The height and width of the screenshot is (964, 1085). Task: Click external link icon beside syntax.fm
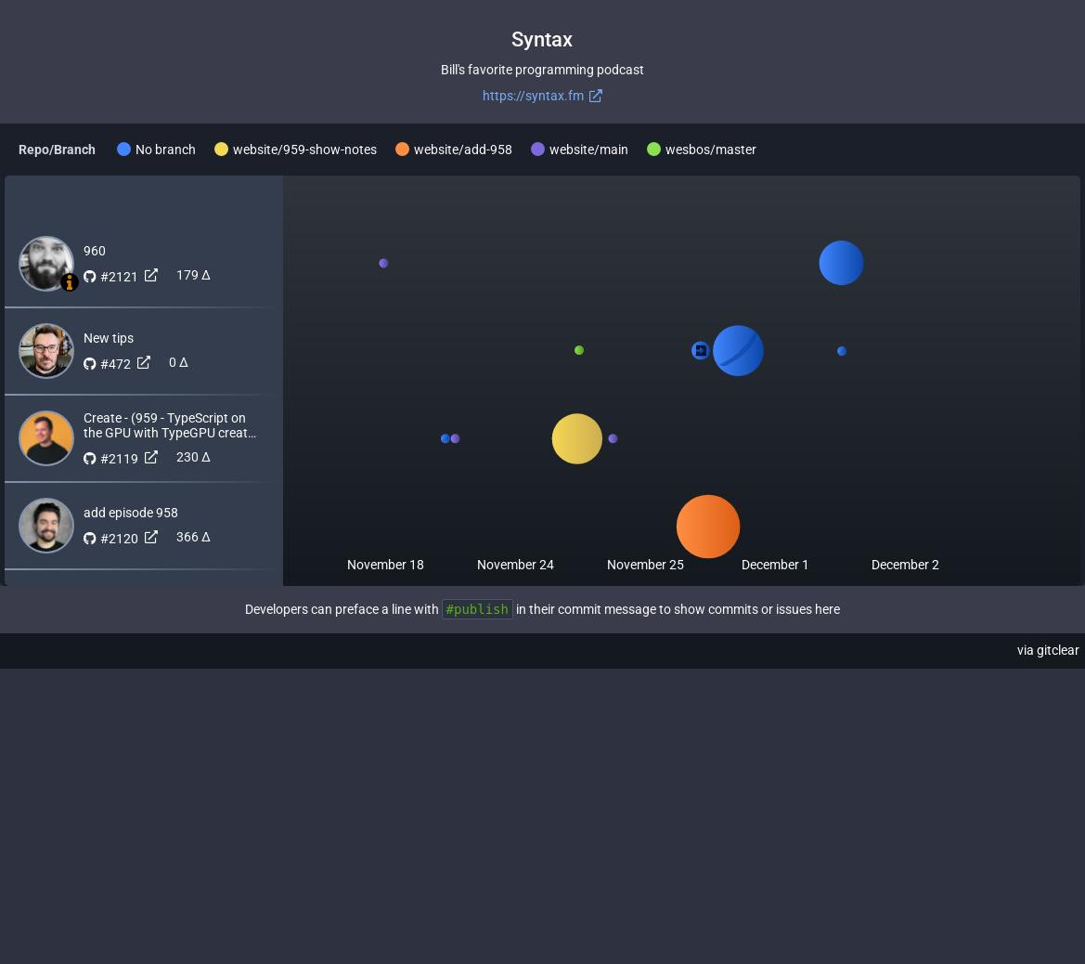(595, 96)
